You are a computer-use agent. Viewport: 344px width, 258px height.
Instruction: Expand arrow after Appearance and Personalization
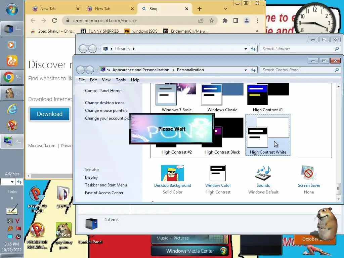(173, 70)
